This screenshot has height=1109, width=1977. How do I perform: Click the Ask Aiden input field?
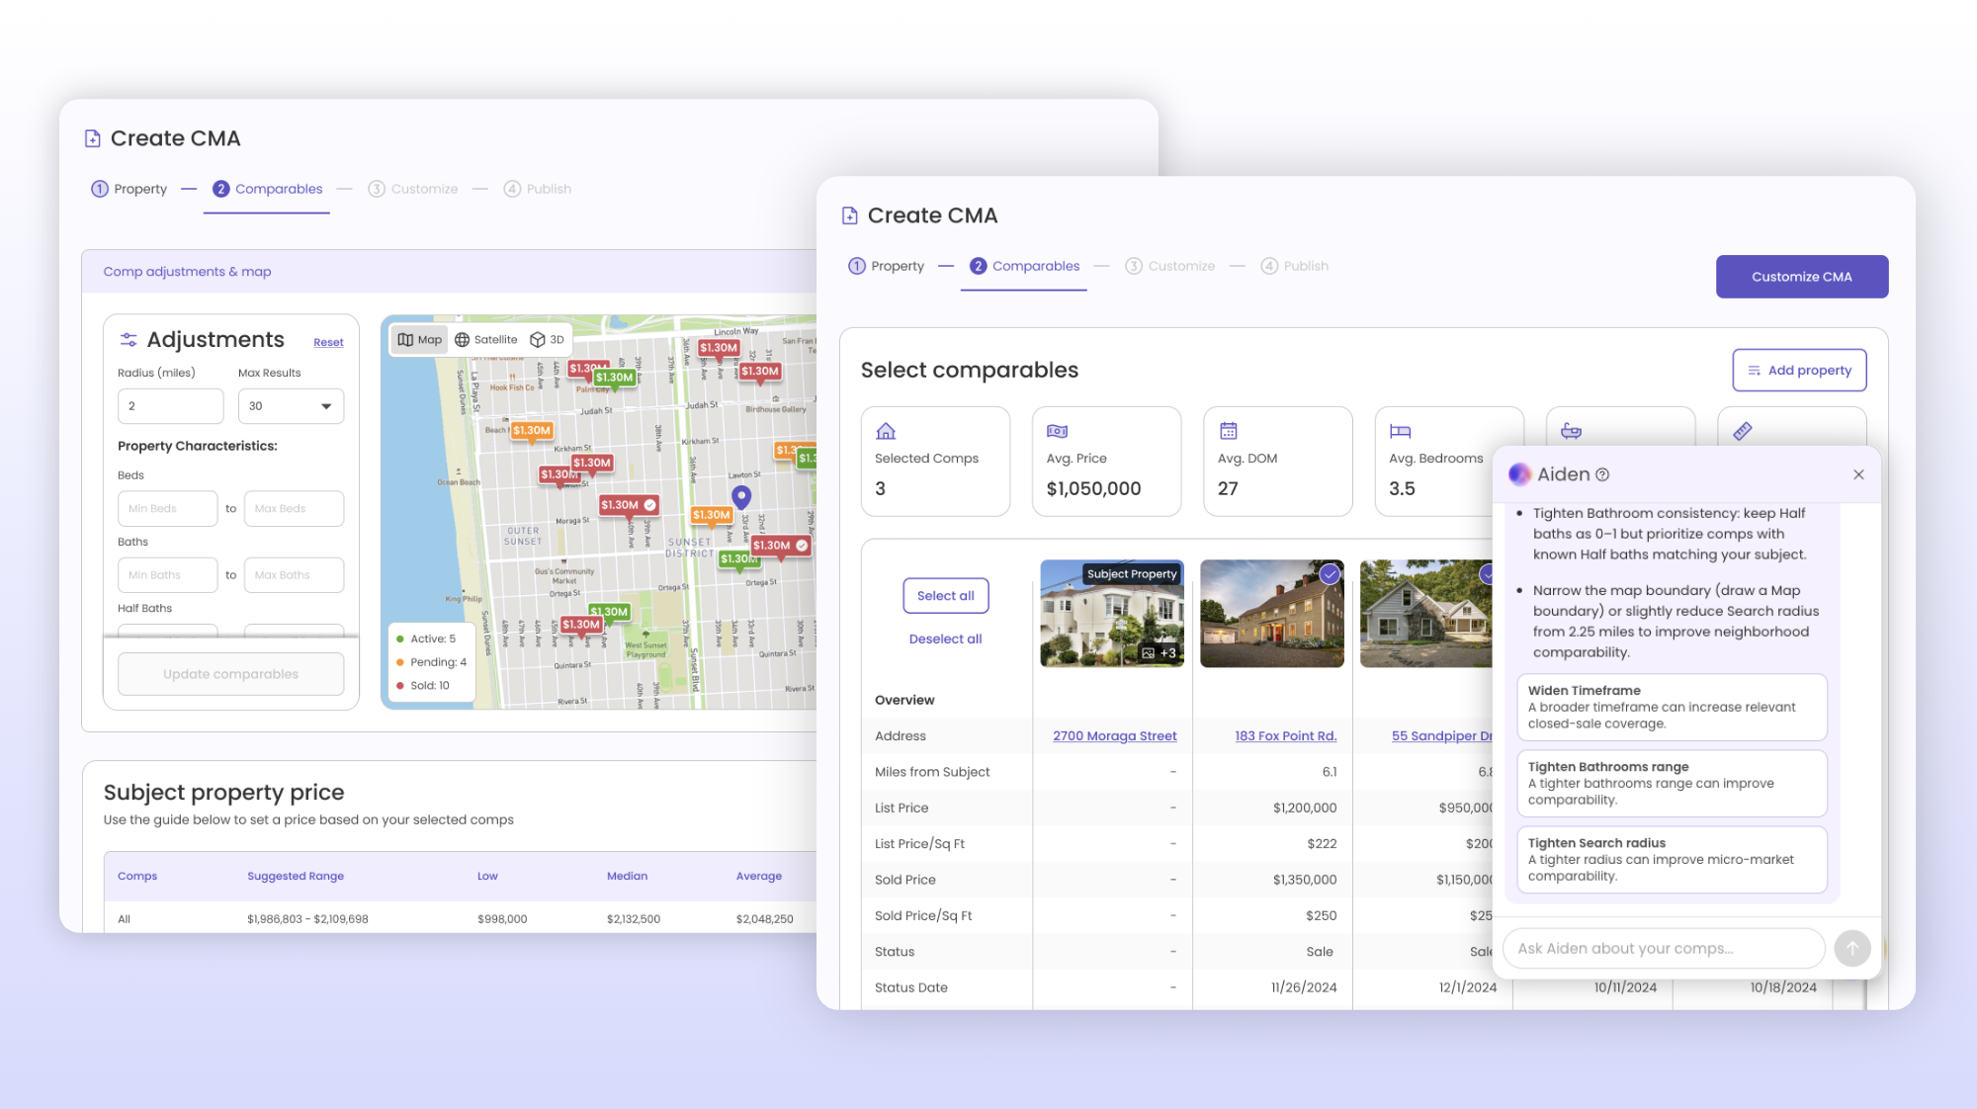click(1663, 948)
